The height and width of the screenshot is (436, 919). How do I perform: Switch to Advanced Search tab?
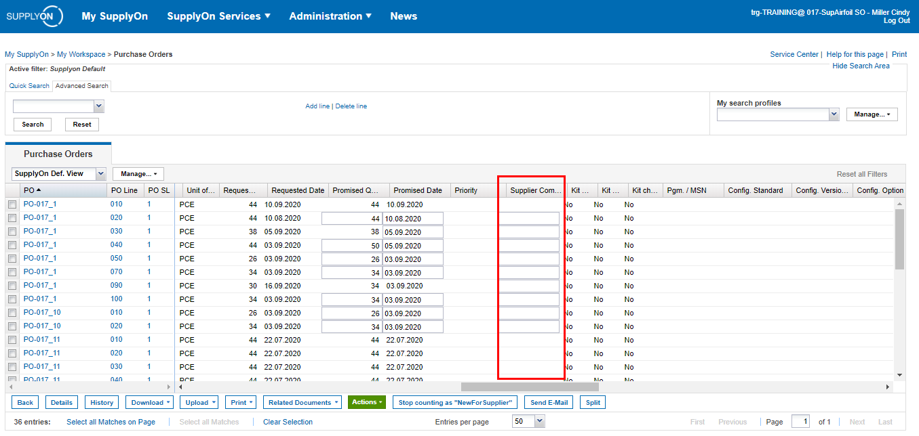point(81,86)
